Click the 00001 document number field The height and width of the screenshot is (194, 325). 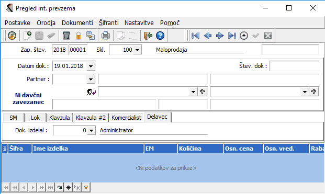[x=78, y=50]
